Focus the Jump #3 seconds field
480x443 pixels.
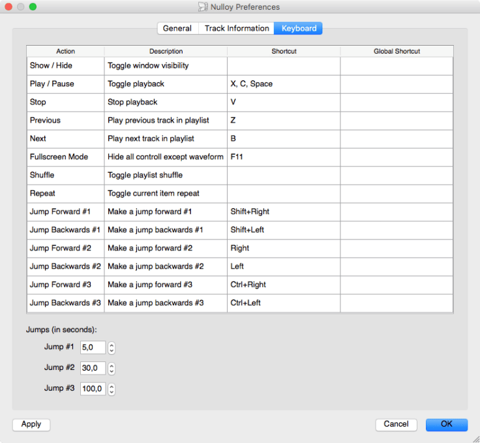coord(93,390)
